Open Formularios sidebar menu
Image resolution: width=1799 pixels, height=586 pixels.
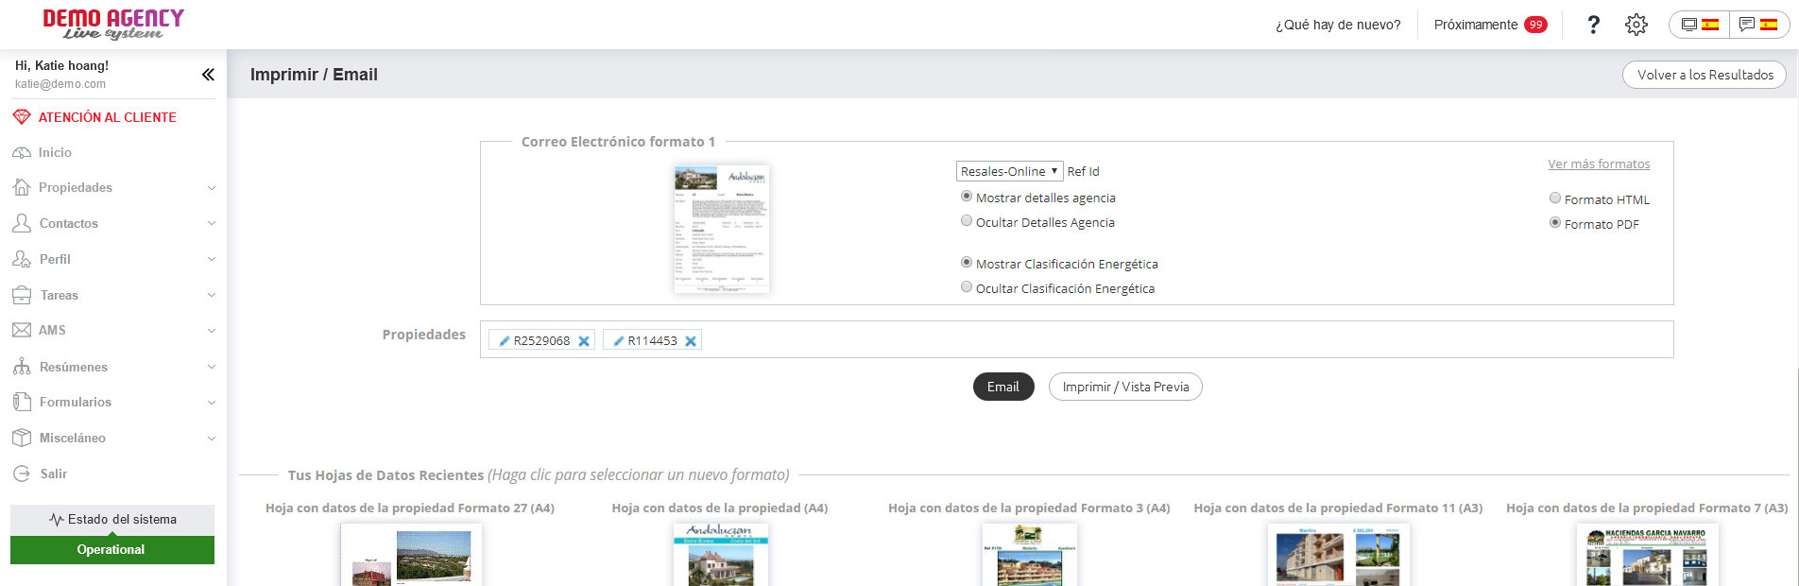pyautogui.click(x=76, y=402)
